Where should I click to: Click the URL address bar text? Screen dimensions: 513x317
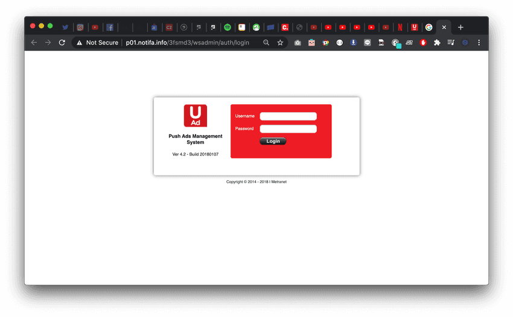187,43
